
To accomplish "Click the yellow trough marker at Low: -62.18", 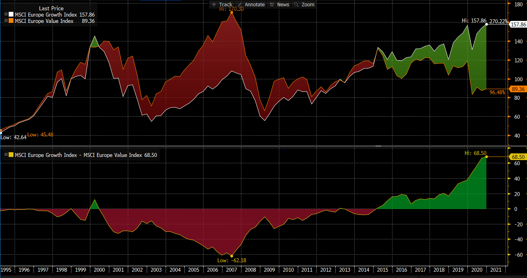I will [231, 256].
